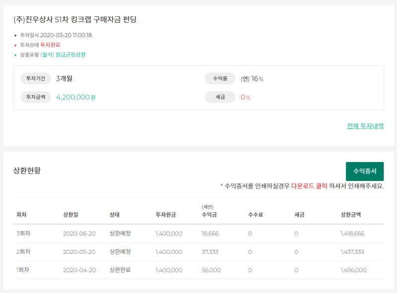
Task: Click the 상태 column header
Action: 115,215
